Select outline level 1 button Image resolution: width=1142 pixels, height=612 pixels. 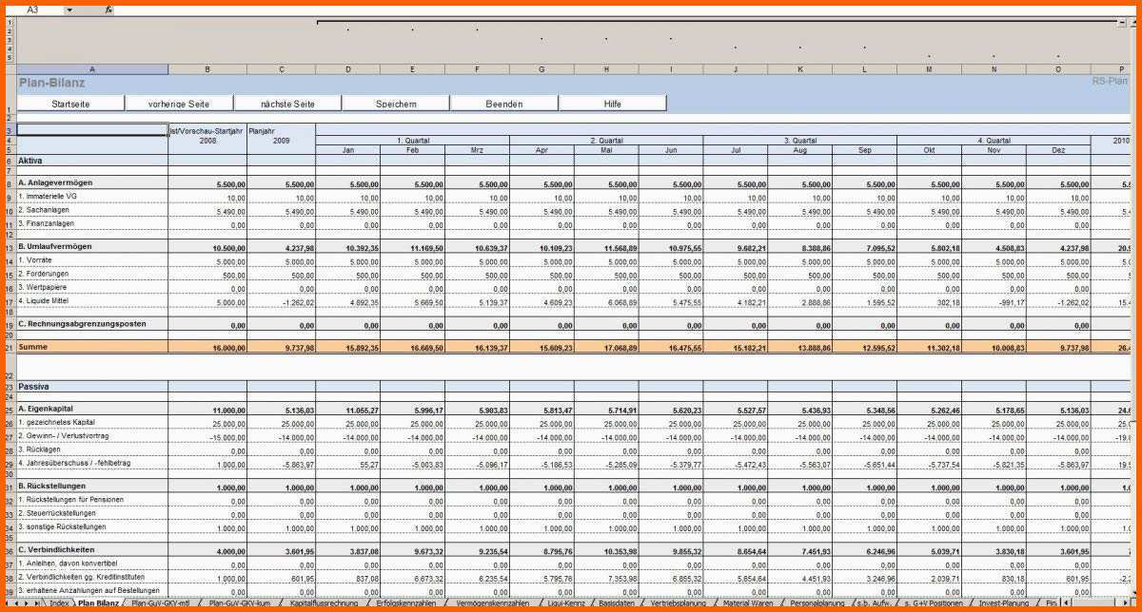9,23
